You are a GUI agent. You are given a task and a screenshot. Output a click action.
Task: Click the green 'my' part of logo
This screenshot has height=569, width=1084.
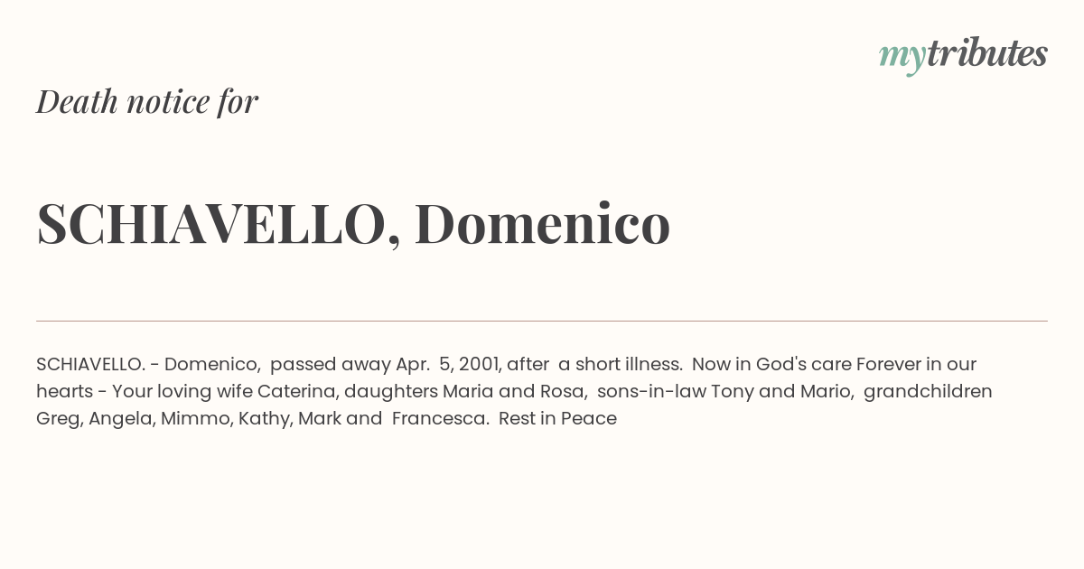pos(902,58)
